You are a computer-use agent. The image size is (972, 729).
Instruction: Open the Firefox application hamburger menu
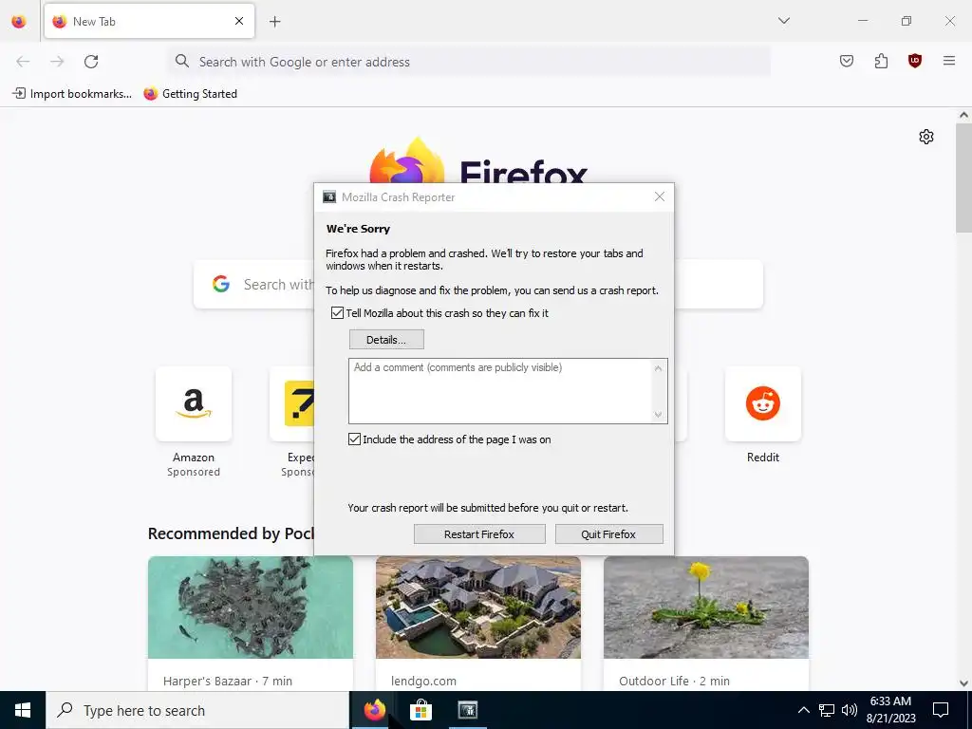coord(949,61)
